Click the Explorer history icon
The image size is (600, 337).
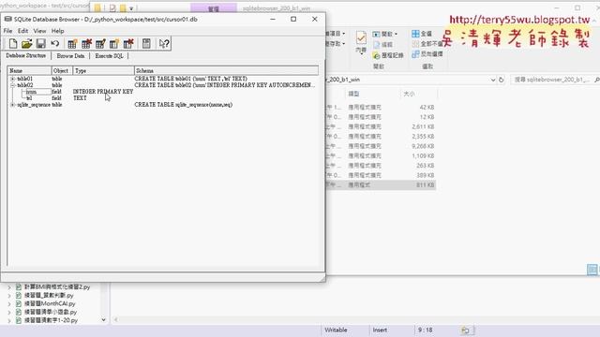(377, 56)
